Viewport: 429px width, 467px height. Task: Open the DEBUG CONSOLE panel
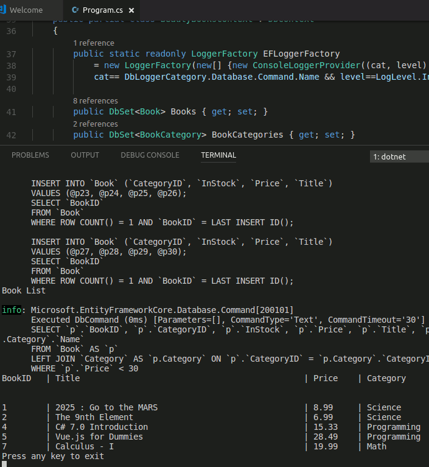[150, 155]
